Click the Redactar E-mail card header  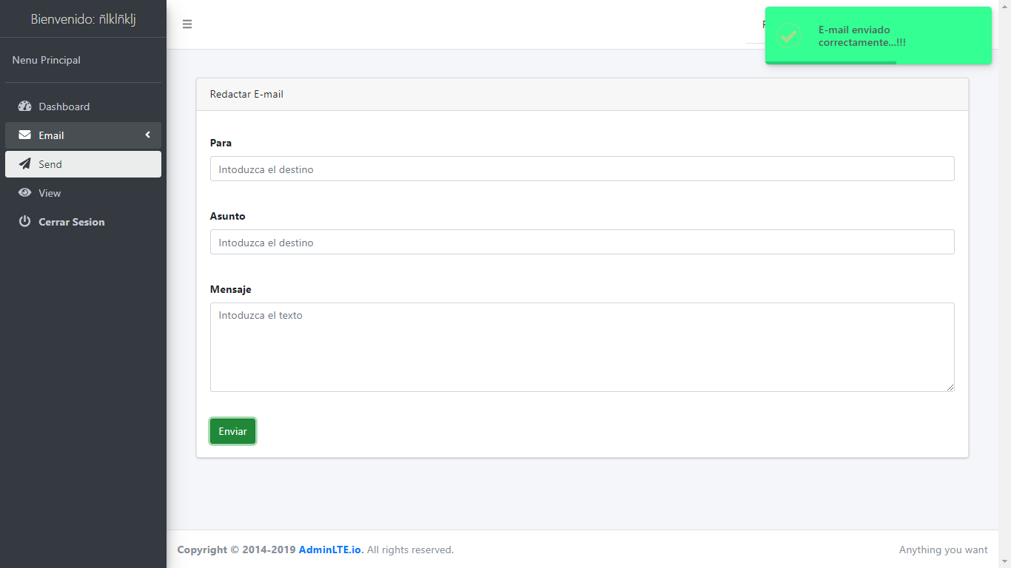(582, 95)
